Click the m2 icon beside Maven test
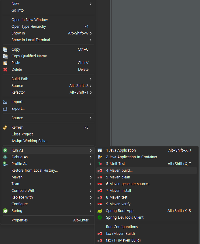The height and width of the screenshot is (244, 200). pyautogui.click(x=100, y=197)
